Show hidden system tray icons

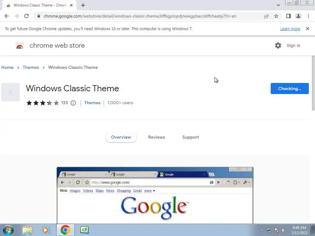tap(261, 230)
